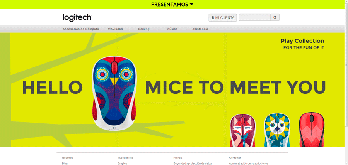The height and width of the screenshot is (165, 348).
Task: Click the Logitech logo
Action: 77,17
